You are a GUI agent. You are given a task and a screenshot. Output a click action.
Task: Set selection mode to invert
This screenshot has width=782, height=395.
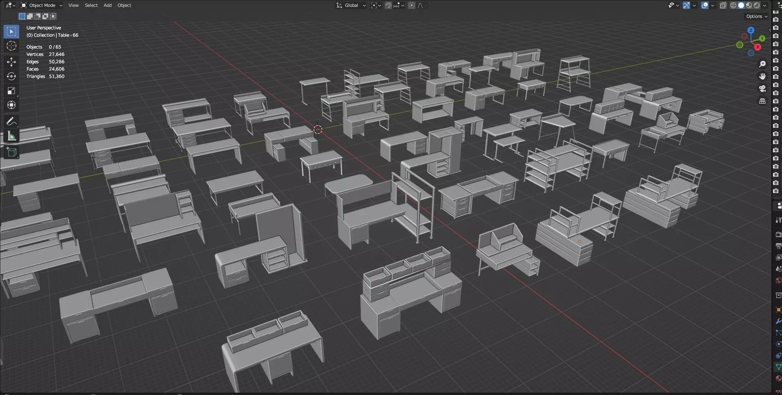[x=45, y=16]
